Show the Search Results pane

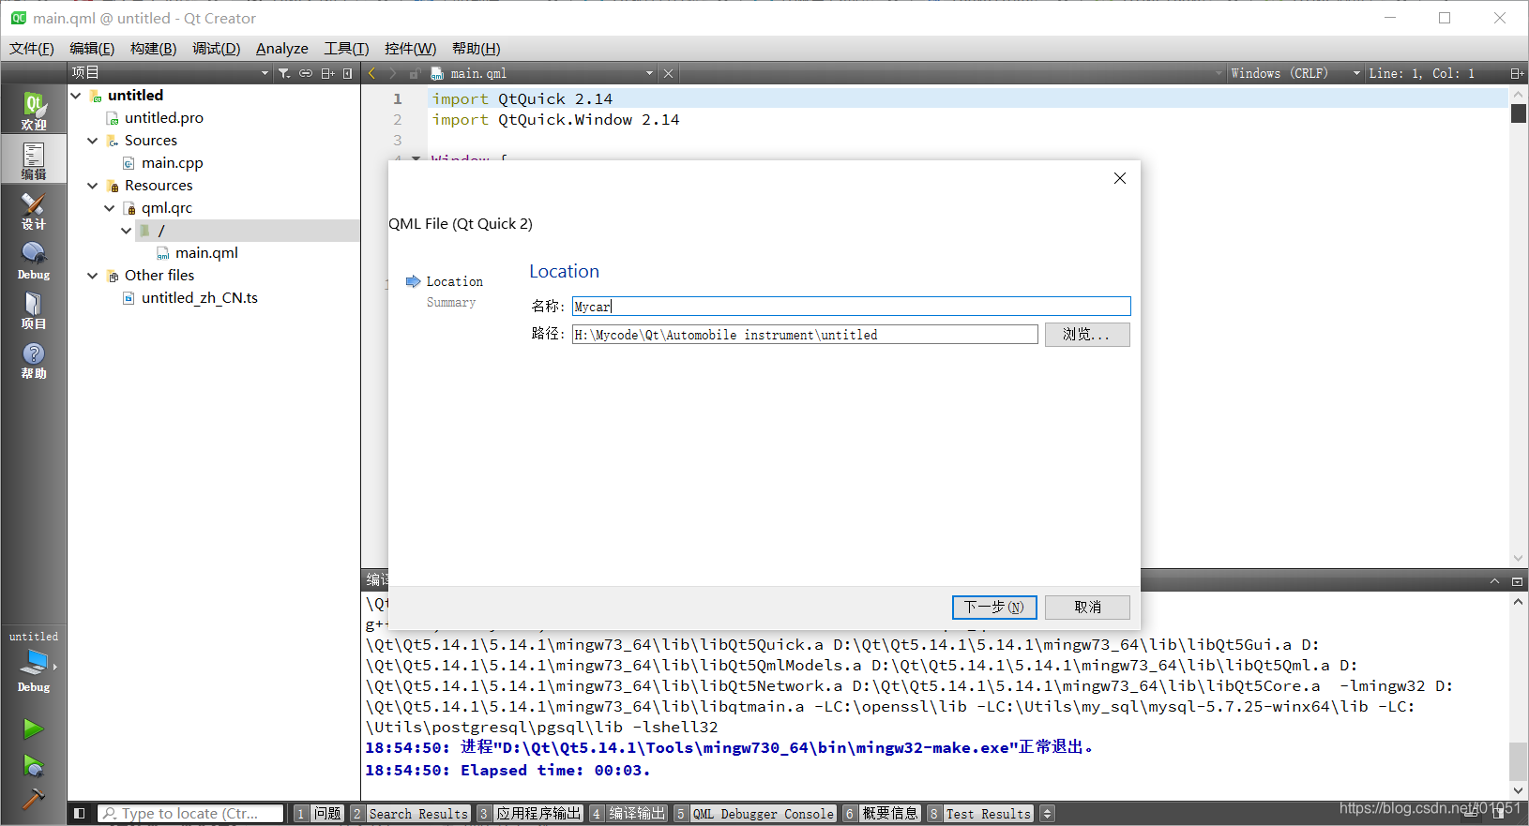(x=409, y=814)
